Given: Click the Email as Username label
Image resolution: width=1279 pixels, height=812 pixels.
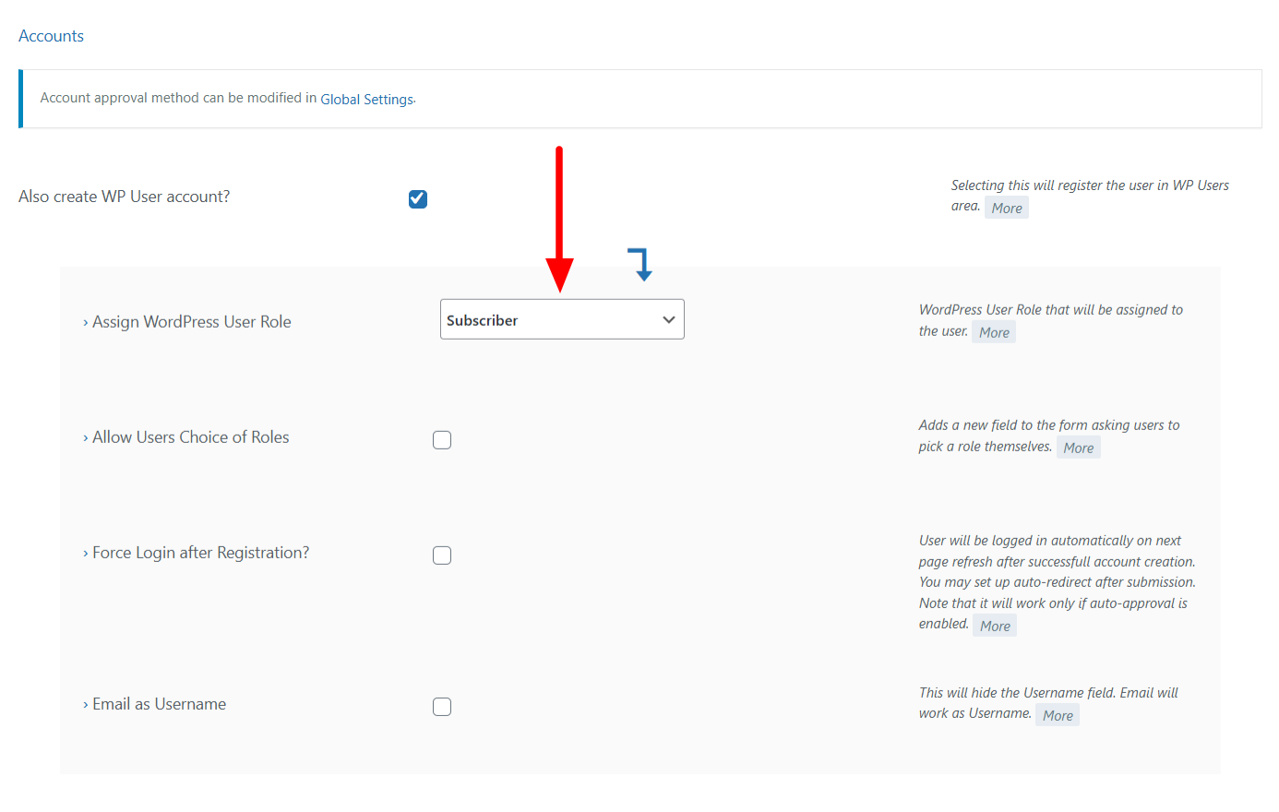Looking at the screenshot, I should (159, 704).
